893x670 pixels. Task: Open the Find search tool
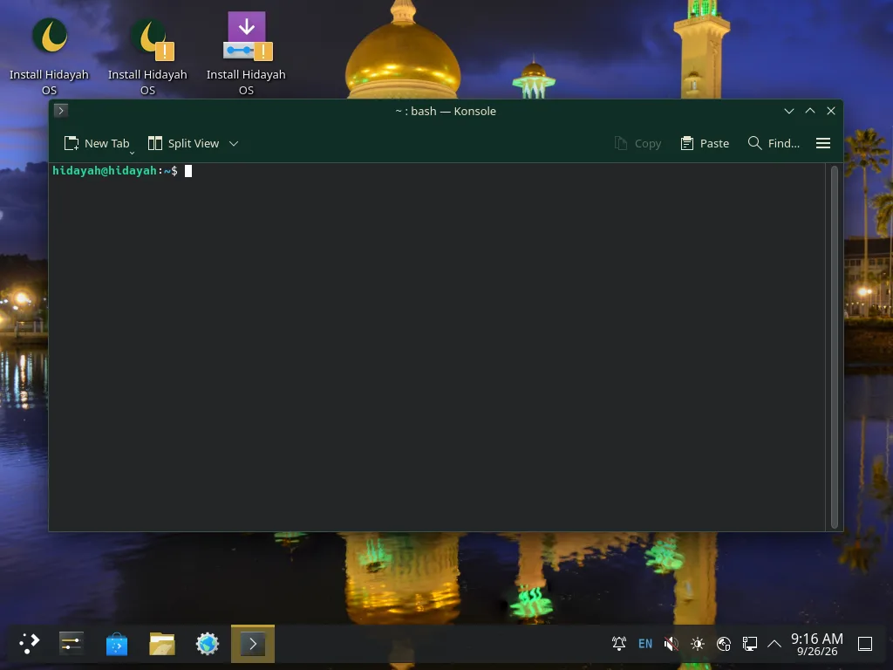pyautogui.click(x=774, y=144)
